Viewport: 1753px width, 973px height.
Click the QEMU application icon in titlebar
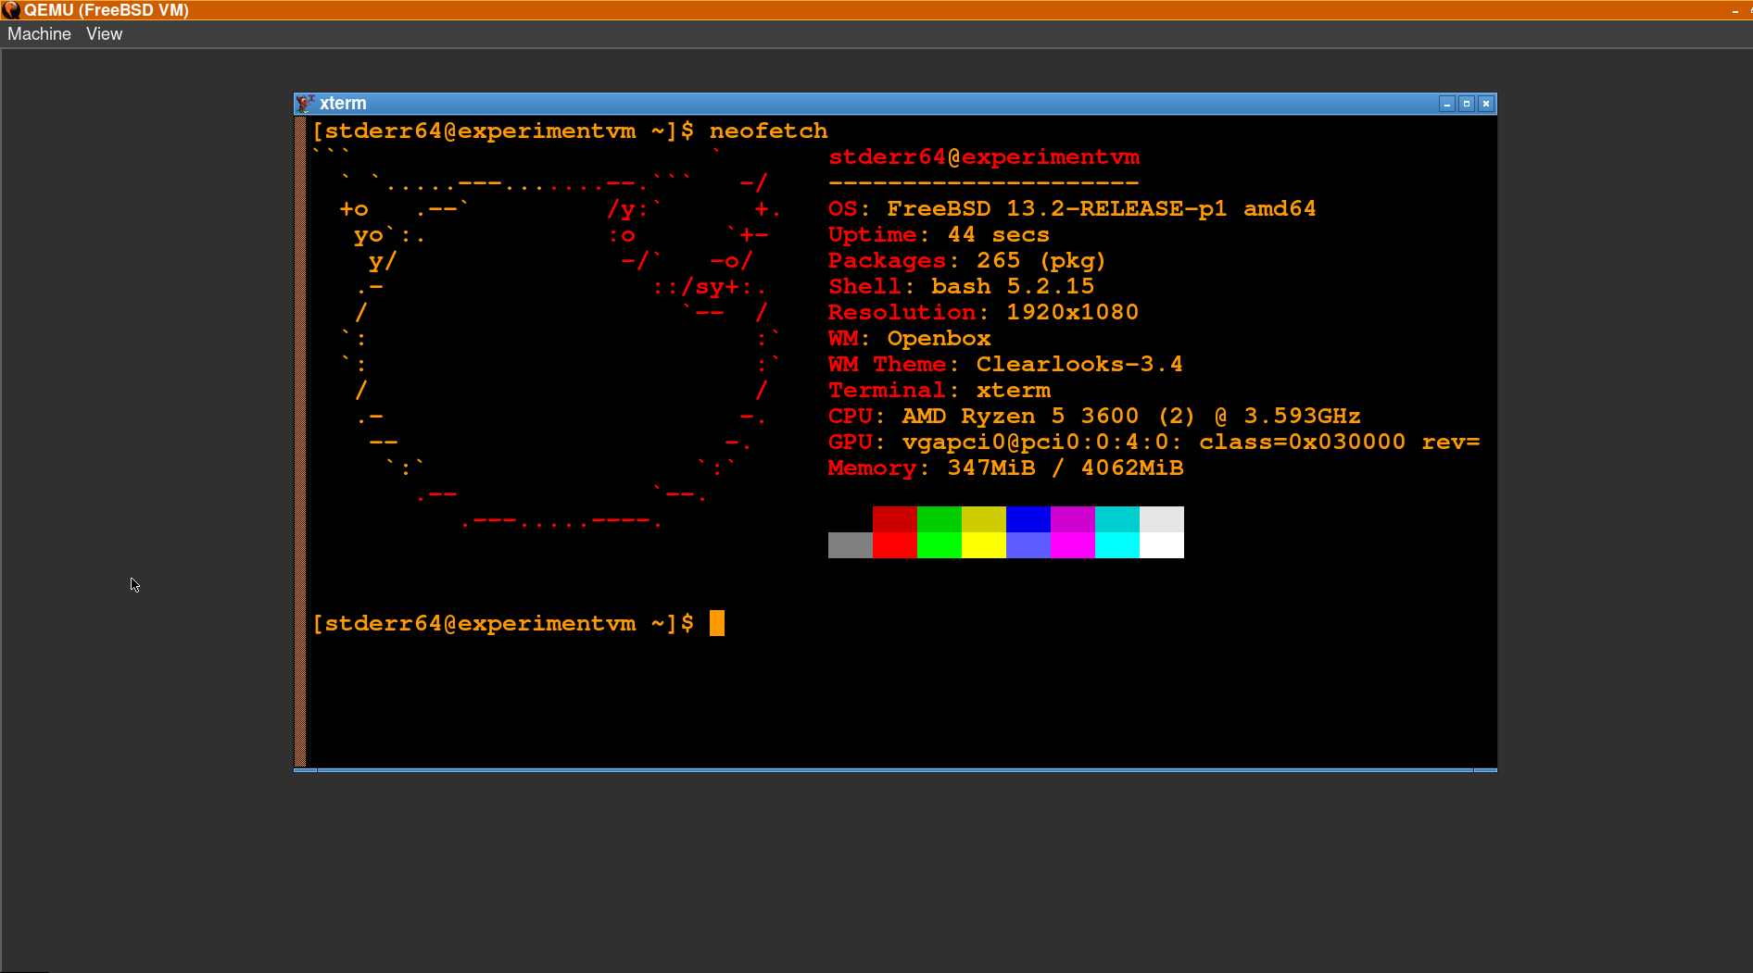(x=10, y=10)
